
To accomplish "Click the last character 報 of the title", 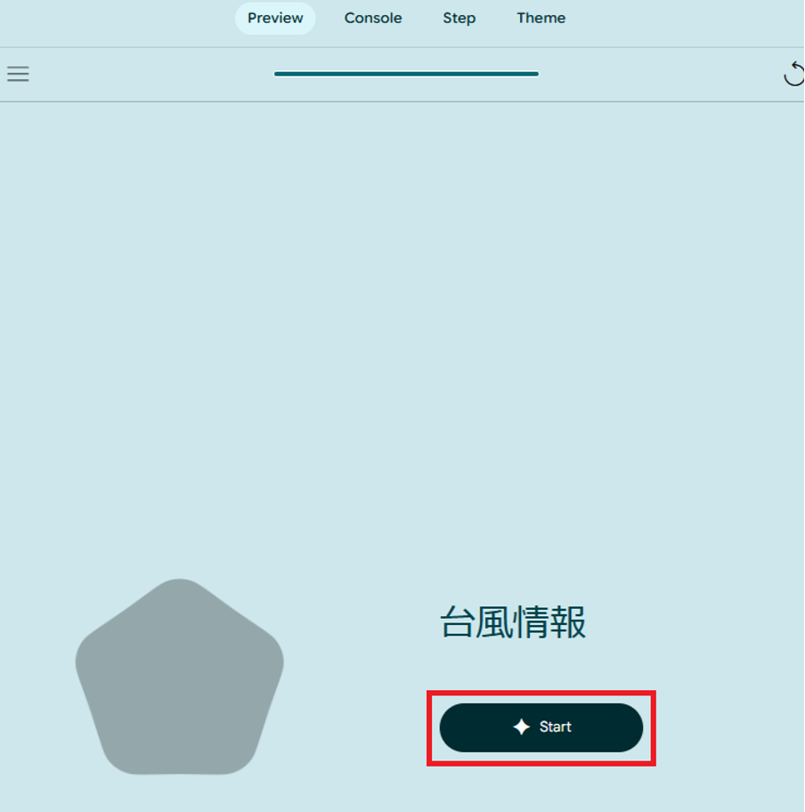I will point(569,623).
